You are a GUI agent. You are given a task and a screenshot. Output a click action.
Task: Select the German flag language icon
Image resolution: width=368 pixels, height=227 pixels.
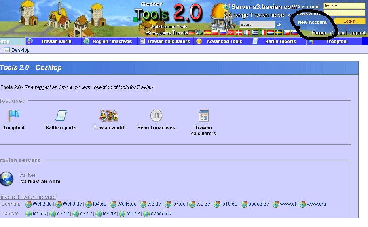pos(192,32)
